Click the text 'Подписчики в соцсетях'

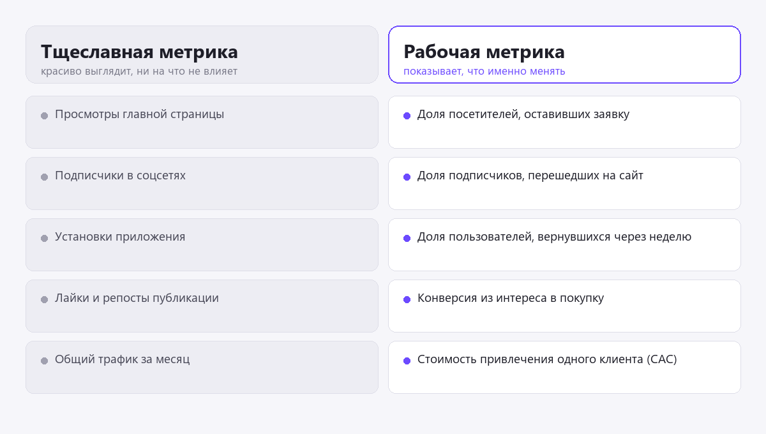coord(120,176)
